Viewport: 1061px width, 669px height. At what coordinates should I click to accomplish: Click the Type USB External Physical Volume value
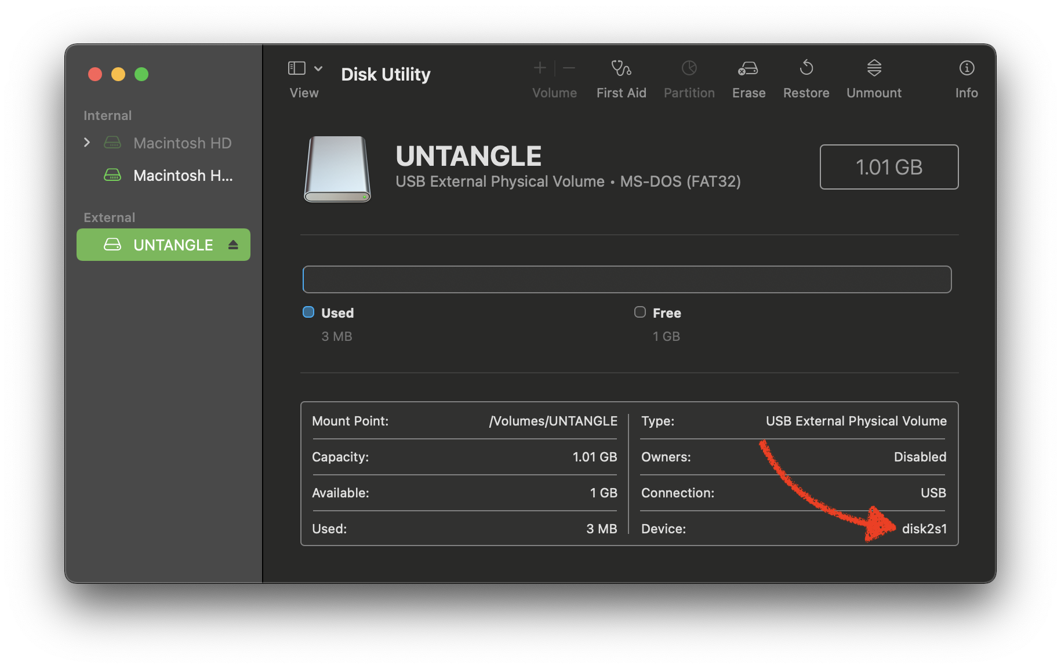[x=856, y=421]
